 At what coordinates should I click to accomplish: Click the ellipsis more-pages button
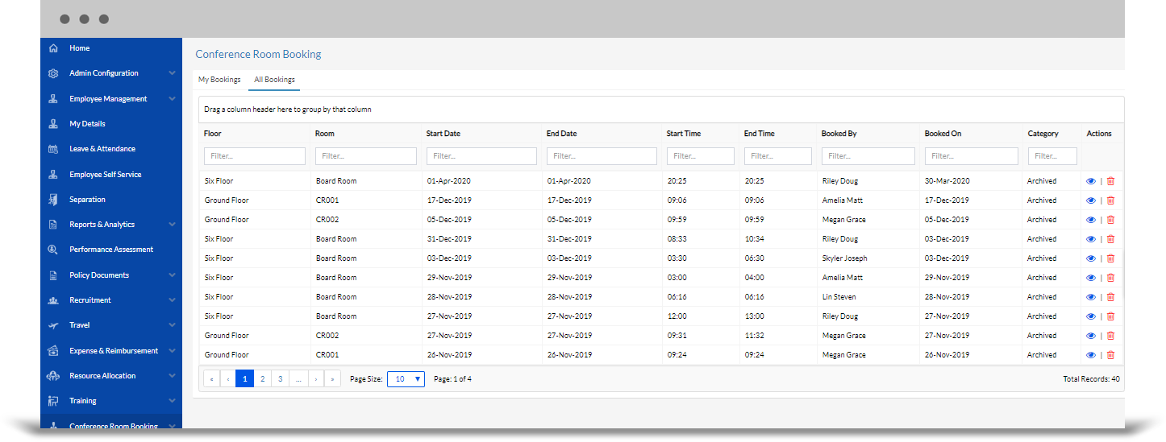298,379
